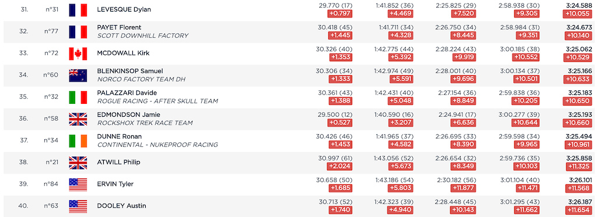Viewport: 597px width, 217px height.
Task: Click the UK flag next to ATWILL Philip
Action: click(x=78, y=163)
